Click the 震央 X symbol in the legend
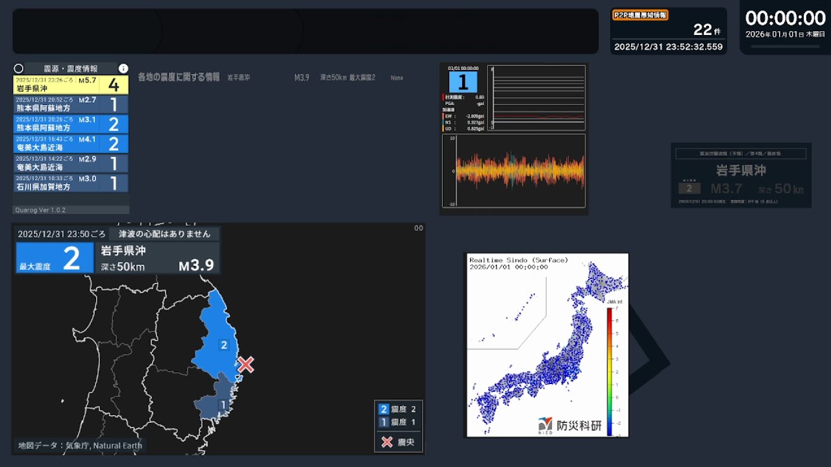Screen dimensions: 831x467 [x=387, y=442]
